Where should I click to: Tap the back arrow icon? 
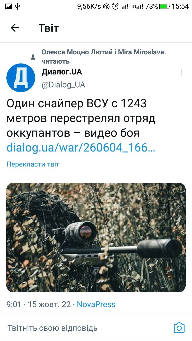15,28
